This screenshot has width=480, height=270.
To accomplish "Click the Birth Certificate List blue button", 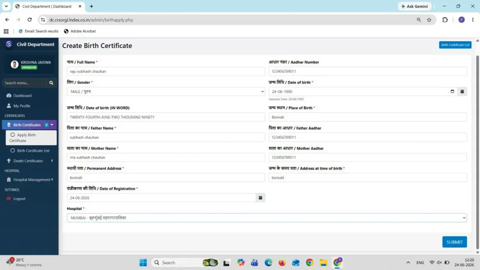I will pos(455,45).
